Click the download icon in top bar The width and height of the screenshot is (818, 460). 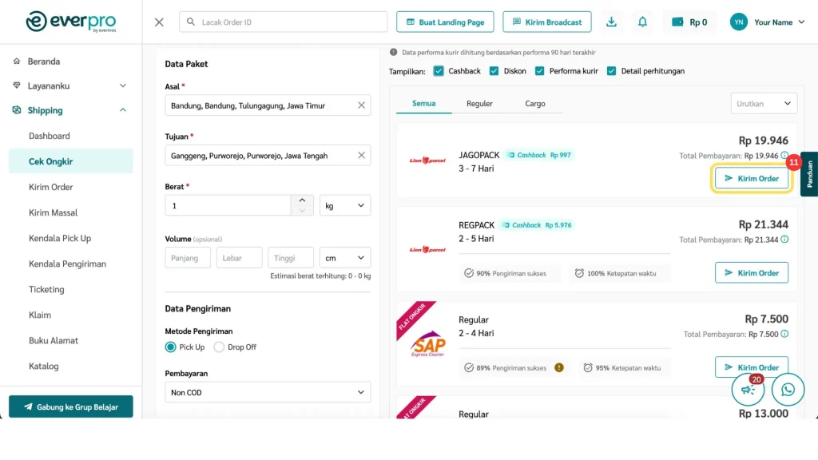tap(611, 22)
